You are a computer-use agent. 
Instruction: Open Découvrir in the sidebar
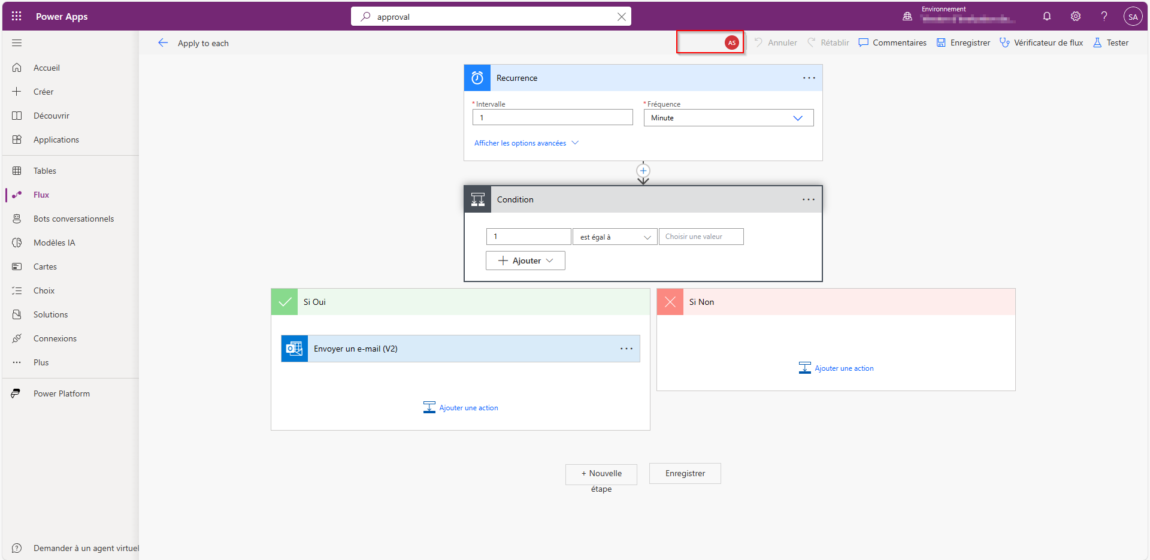click(x=71, y=116)
